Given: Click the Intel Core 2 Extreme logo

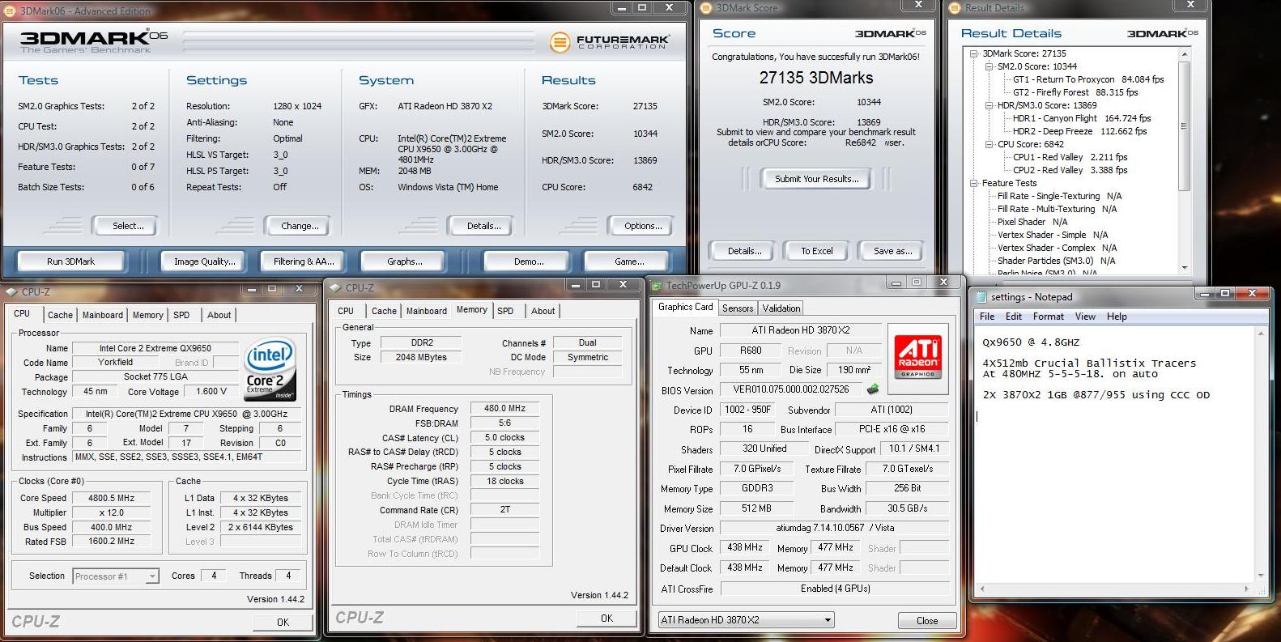Looking at the screenshot, I should point(270,370).
